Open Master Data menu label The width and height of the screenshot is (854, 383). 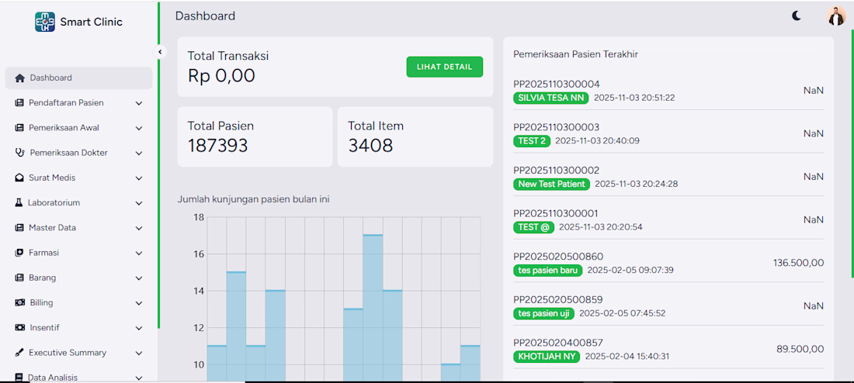click(52, 228)
